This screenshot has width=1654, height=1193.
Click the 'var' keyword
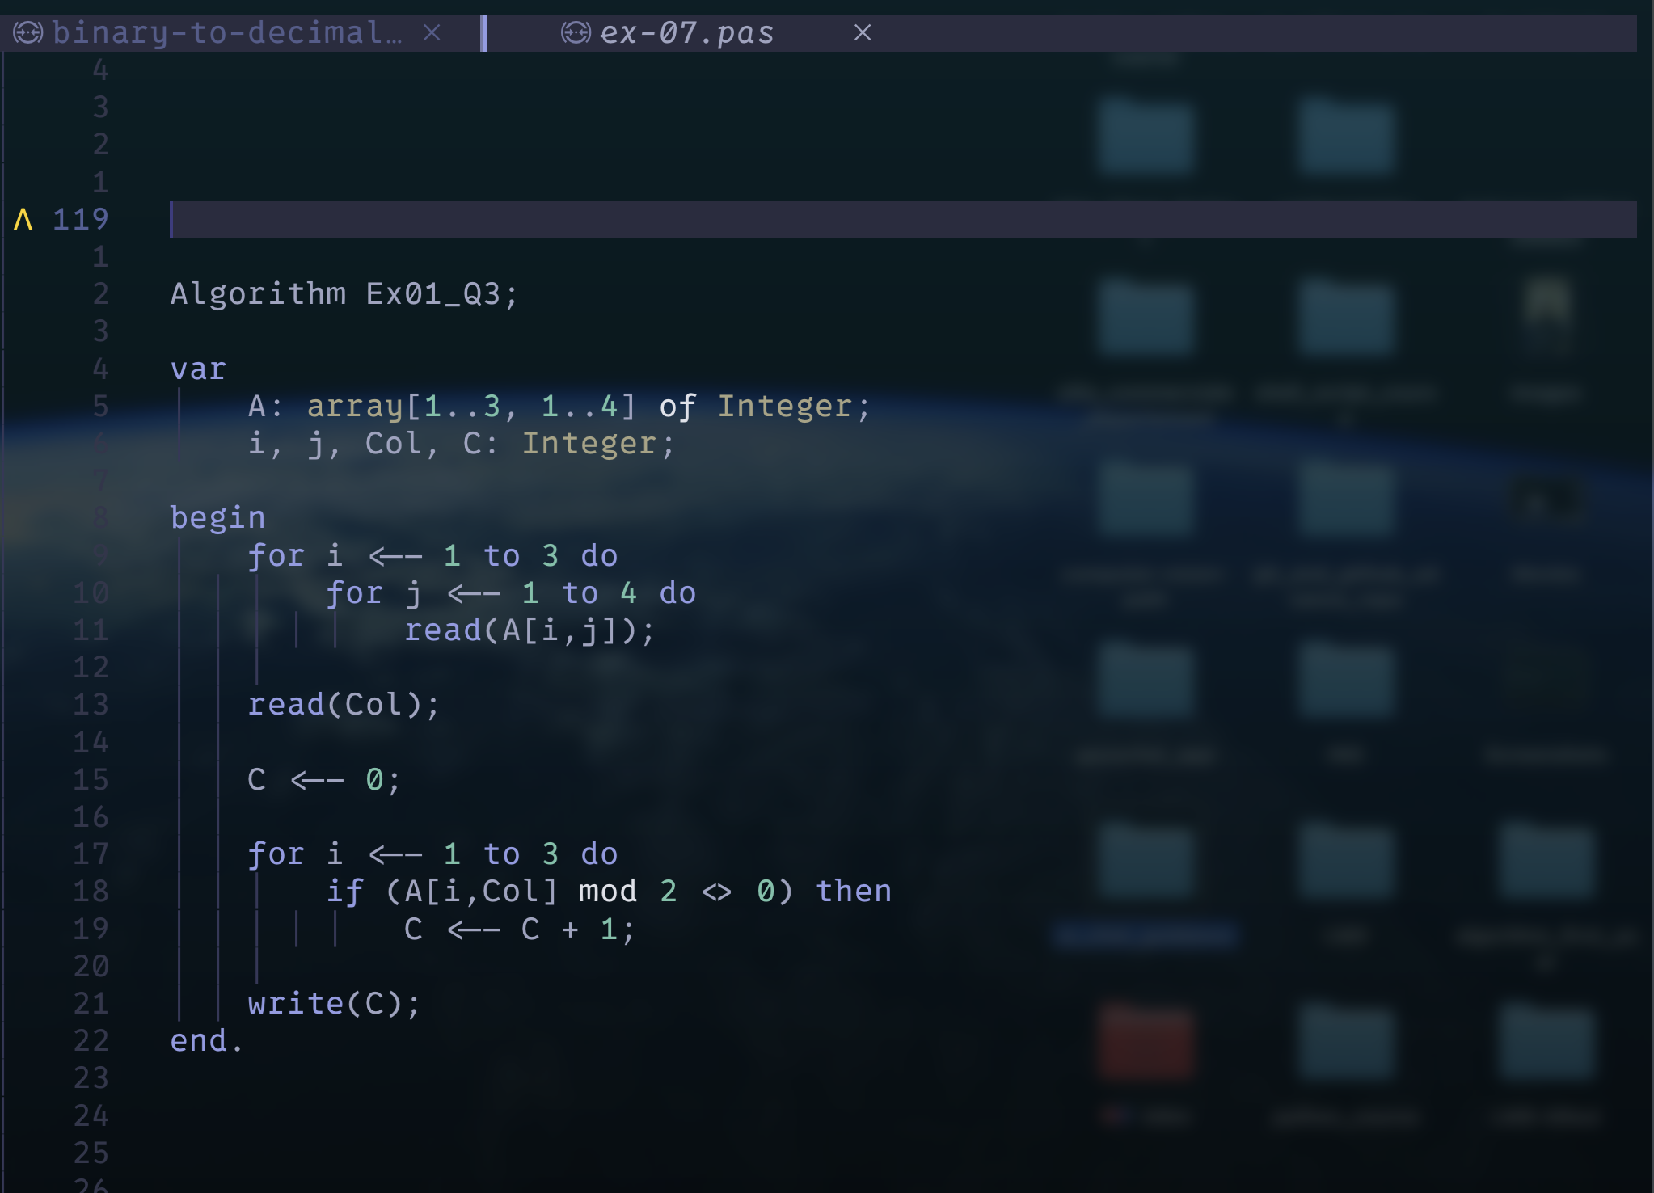(198, 369)
